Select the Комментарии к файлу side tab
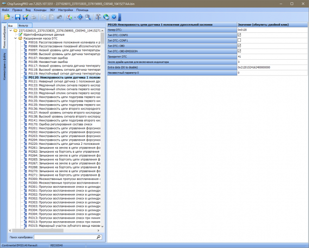This screenshot has width=309, height=248. pos(4,66)
